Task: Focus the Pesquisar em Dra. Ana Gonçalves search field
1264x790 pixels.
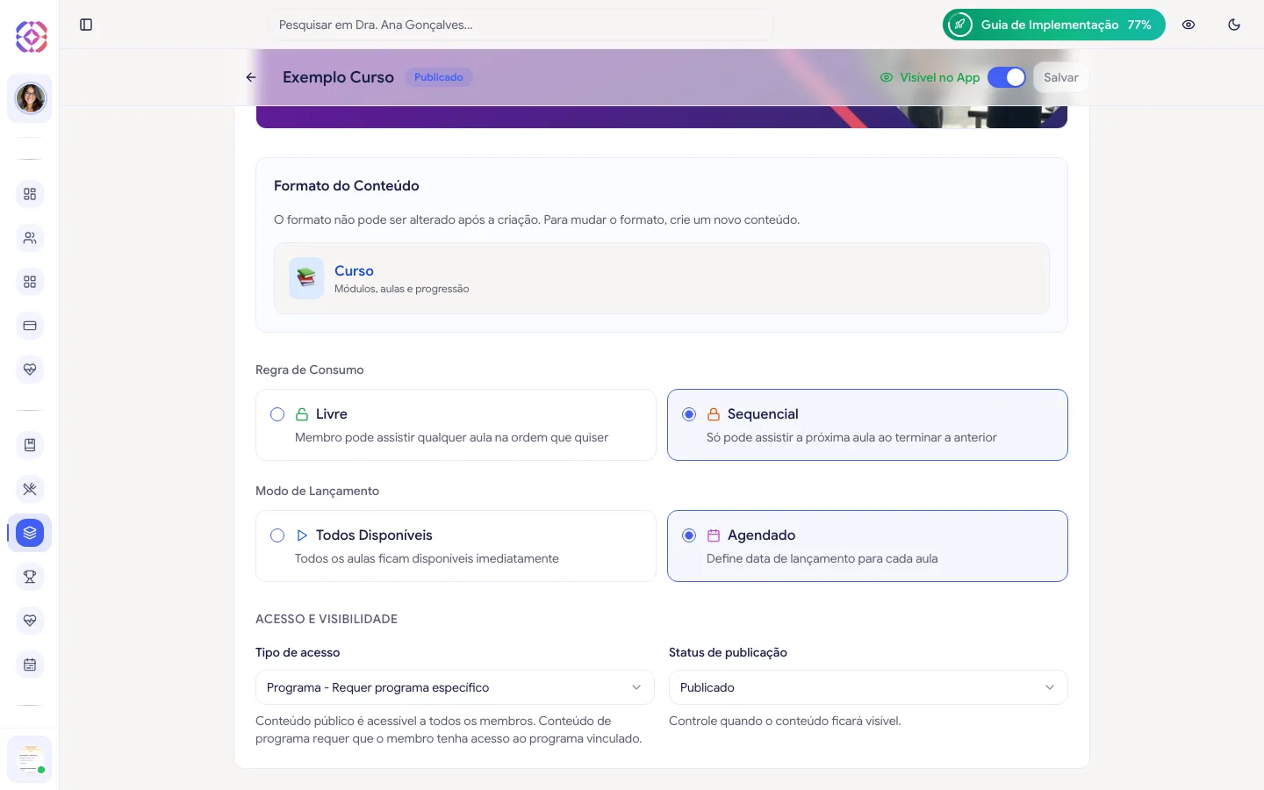Action: coord(521,25)
